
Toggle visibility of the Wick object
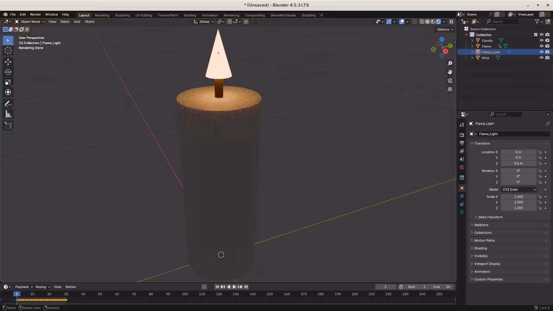pos(541,58)
